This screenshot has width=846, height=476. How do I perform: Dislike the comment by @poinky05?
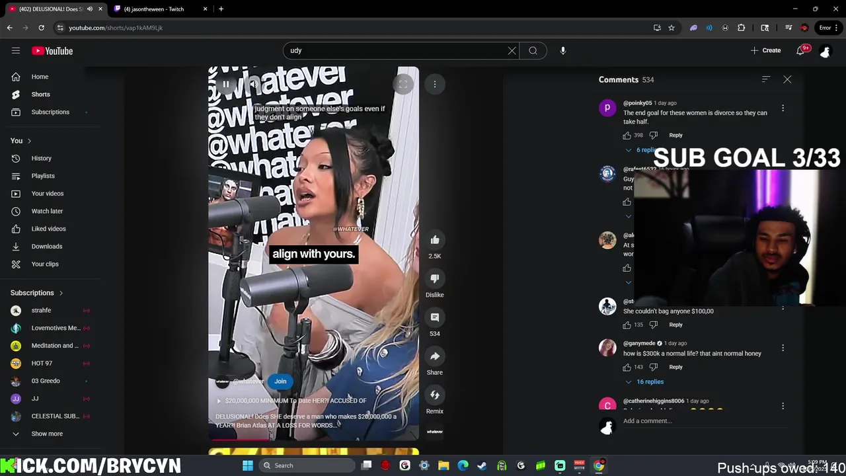[654, 136]
